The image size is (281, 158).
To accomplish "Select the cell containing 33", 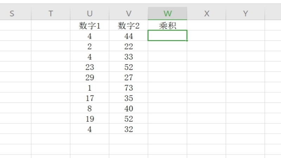I will coord(129,57).
